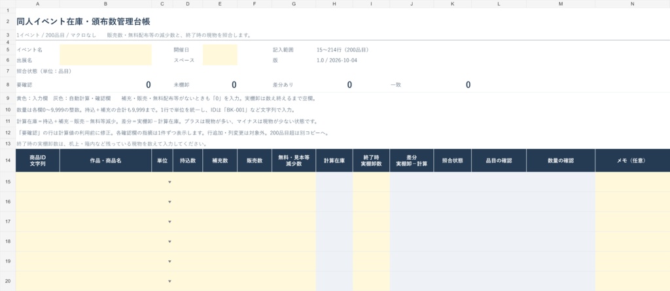Image resolution: width=670 pixels, height=291 pixels.
Task: Click the version value 1.0 / 2026-10-04
Action: (x=337, y=60)
